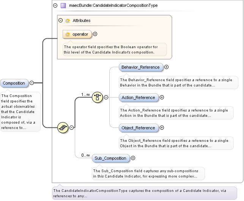Expand the Object_Reference plus button
244x201 pixels.
pyautogui.click(x=162, y=128)
